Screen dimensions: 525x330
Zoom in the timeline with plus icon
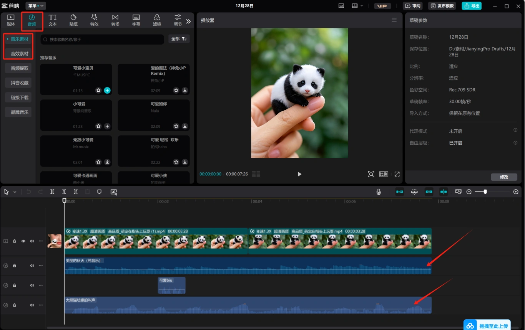[516, 191]
